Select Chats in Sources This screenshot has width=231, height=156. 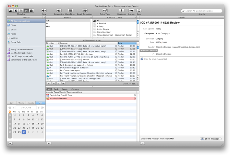click(13, 25)
